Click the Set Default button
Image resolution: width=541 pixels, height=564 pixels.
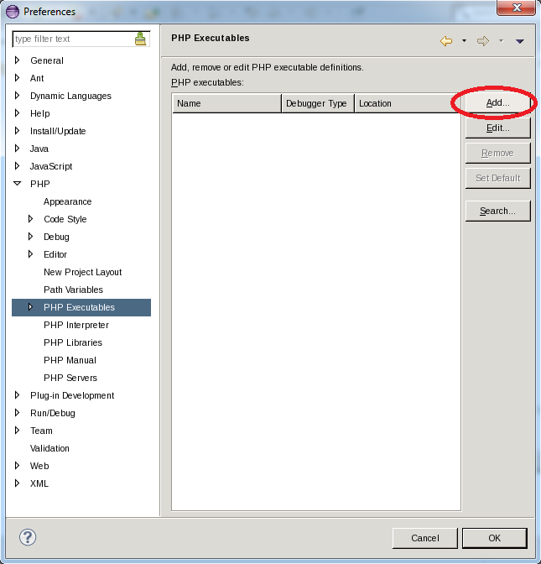pyautogui.click(x=498, y=178)
